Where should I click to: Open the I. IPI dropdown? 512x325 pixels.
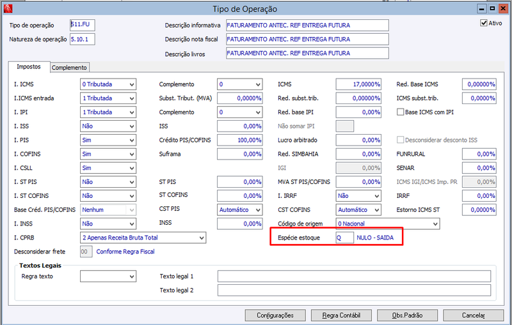108,112
